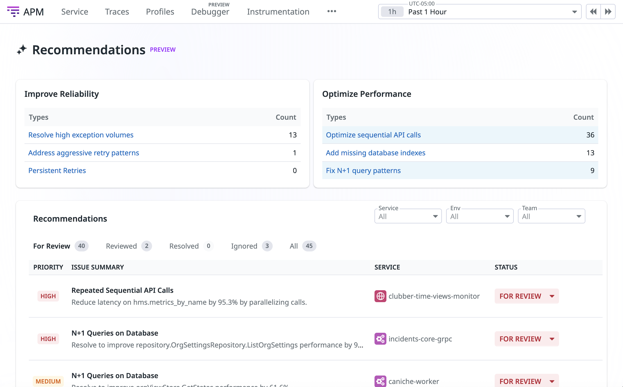Click Resolve high exception volumes link
Image resolution: width=623 pixels, height=387 pixels.
[81, 135]
